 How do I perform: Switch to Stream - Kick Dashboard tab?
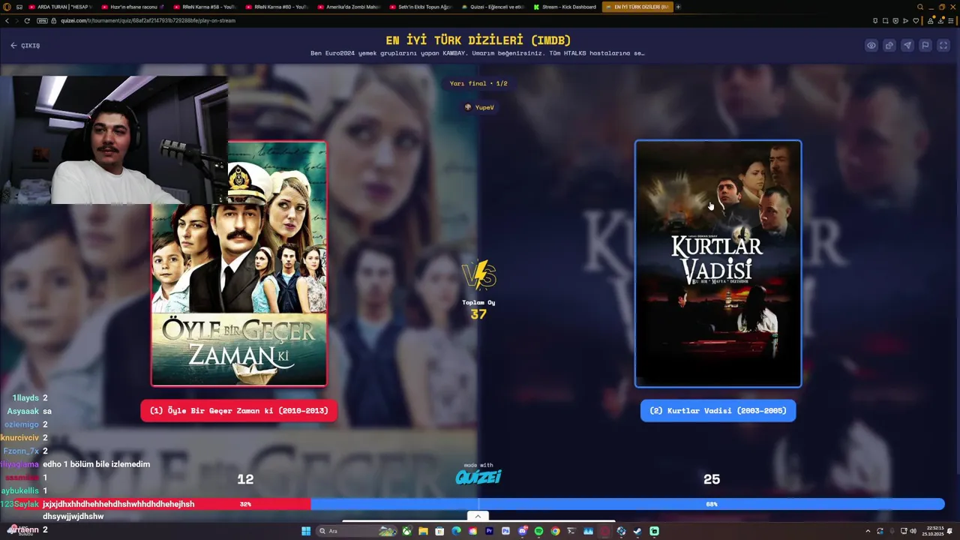click(564, 7)
